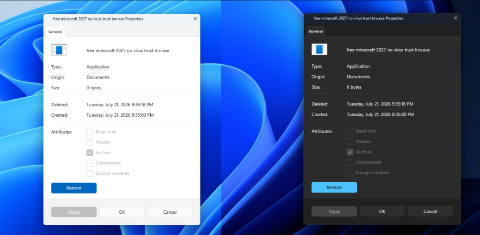Click Deleted date 9:35:18 PM in light window

[x=120, y=105]
